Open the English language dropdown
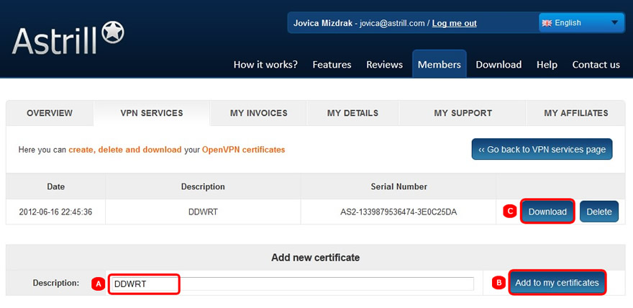633x308 pixels. (x=581, y=23)
